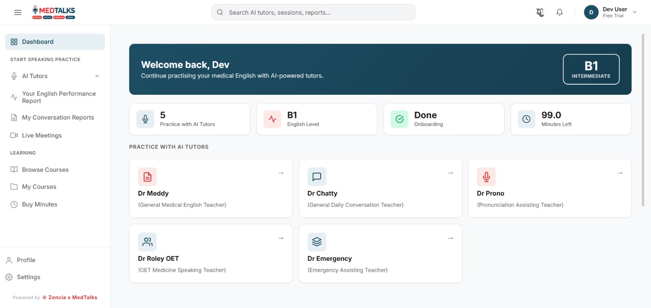Screen dimensions: 651x308
Task: Click the arrow on Dr Chatty card
Action: pos(450,173)
